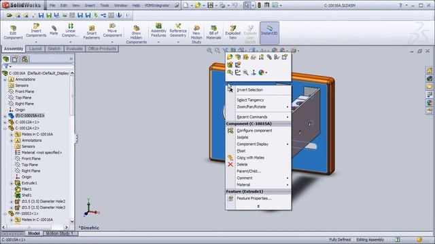This screenshot has width=435, height=244.
Task: Click the Zoom to Area icon in view toolbar
Action: pos(217,50)
